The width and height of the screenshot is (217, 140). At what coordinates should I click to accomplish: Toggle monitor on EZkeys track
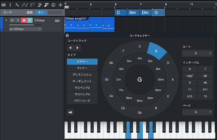(x=30, y=20)
